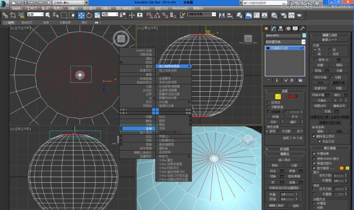The height and width of the screenshot is (210, 354).
Task: Toggle the Window/Crossing selection icon
Action: pyautogui.click(x=72, y=15)
